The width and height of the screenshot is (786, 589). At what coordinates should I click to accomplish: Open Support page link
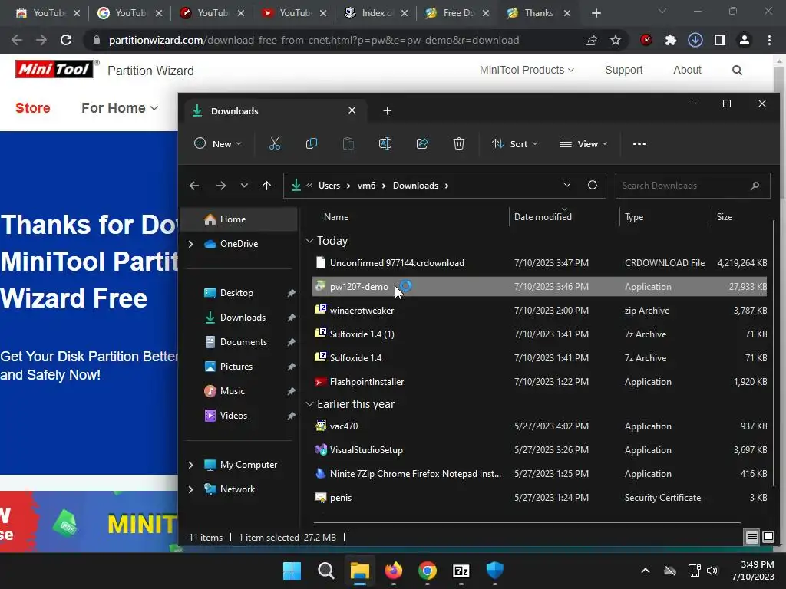point(623,70)
